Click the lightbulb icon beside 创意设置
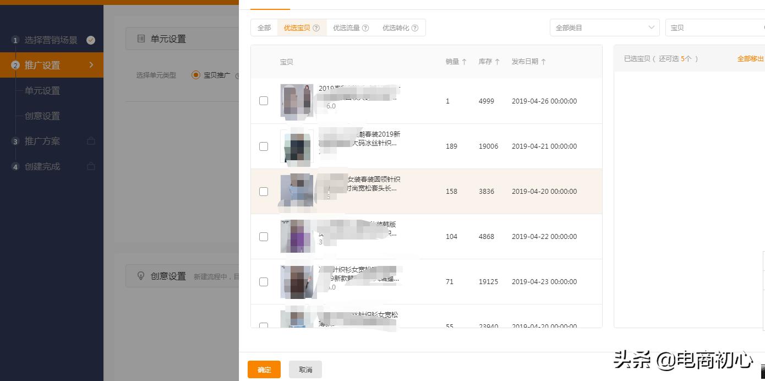Image resolution: width=765 pixels, height=381 pixels. [x=141, y=275]
